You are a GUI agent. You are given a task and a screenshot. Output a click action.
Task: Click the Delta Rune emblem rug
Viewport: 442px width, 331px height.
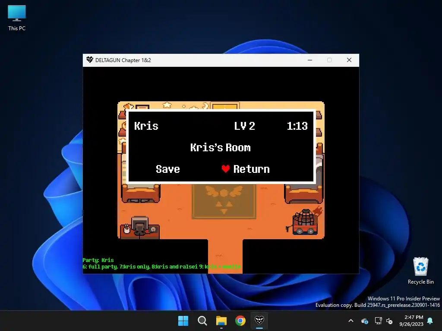tap(224, 202)
